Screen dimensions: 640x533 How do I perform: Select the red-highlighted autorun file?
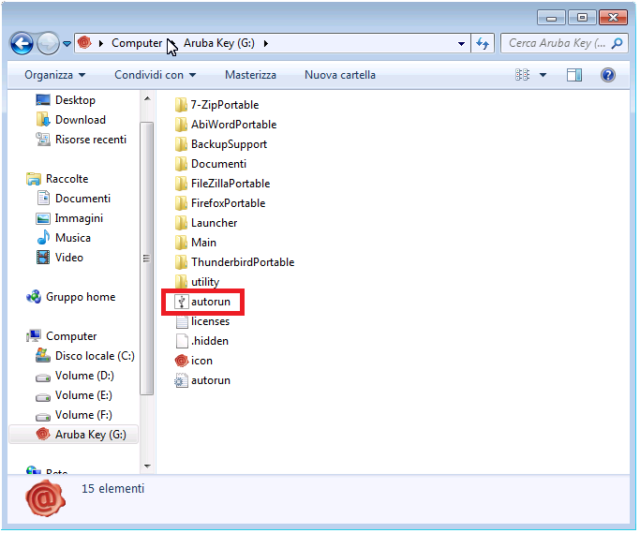[x=210, y=302]
